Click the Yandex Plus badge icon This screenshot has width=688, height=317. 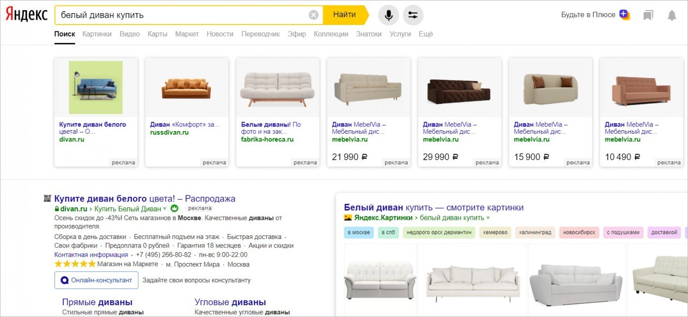point(624,15)
